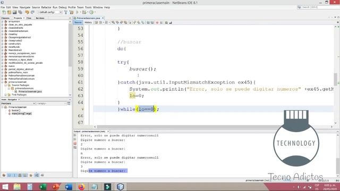Screen dimensions: 340x191
Task: Click the Projects panel vertical scrollbar
Action: click(x=70, y=46)
